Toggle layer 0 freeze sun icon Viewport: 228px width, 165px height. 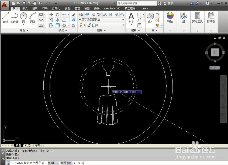[x=85, y=25]
